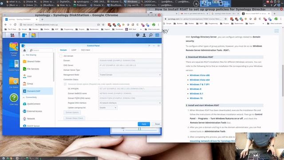Click the Reset button

click(157, 124)
